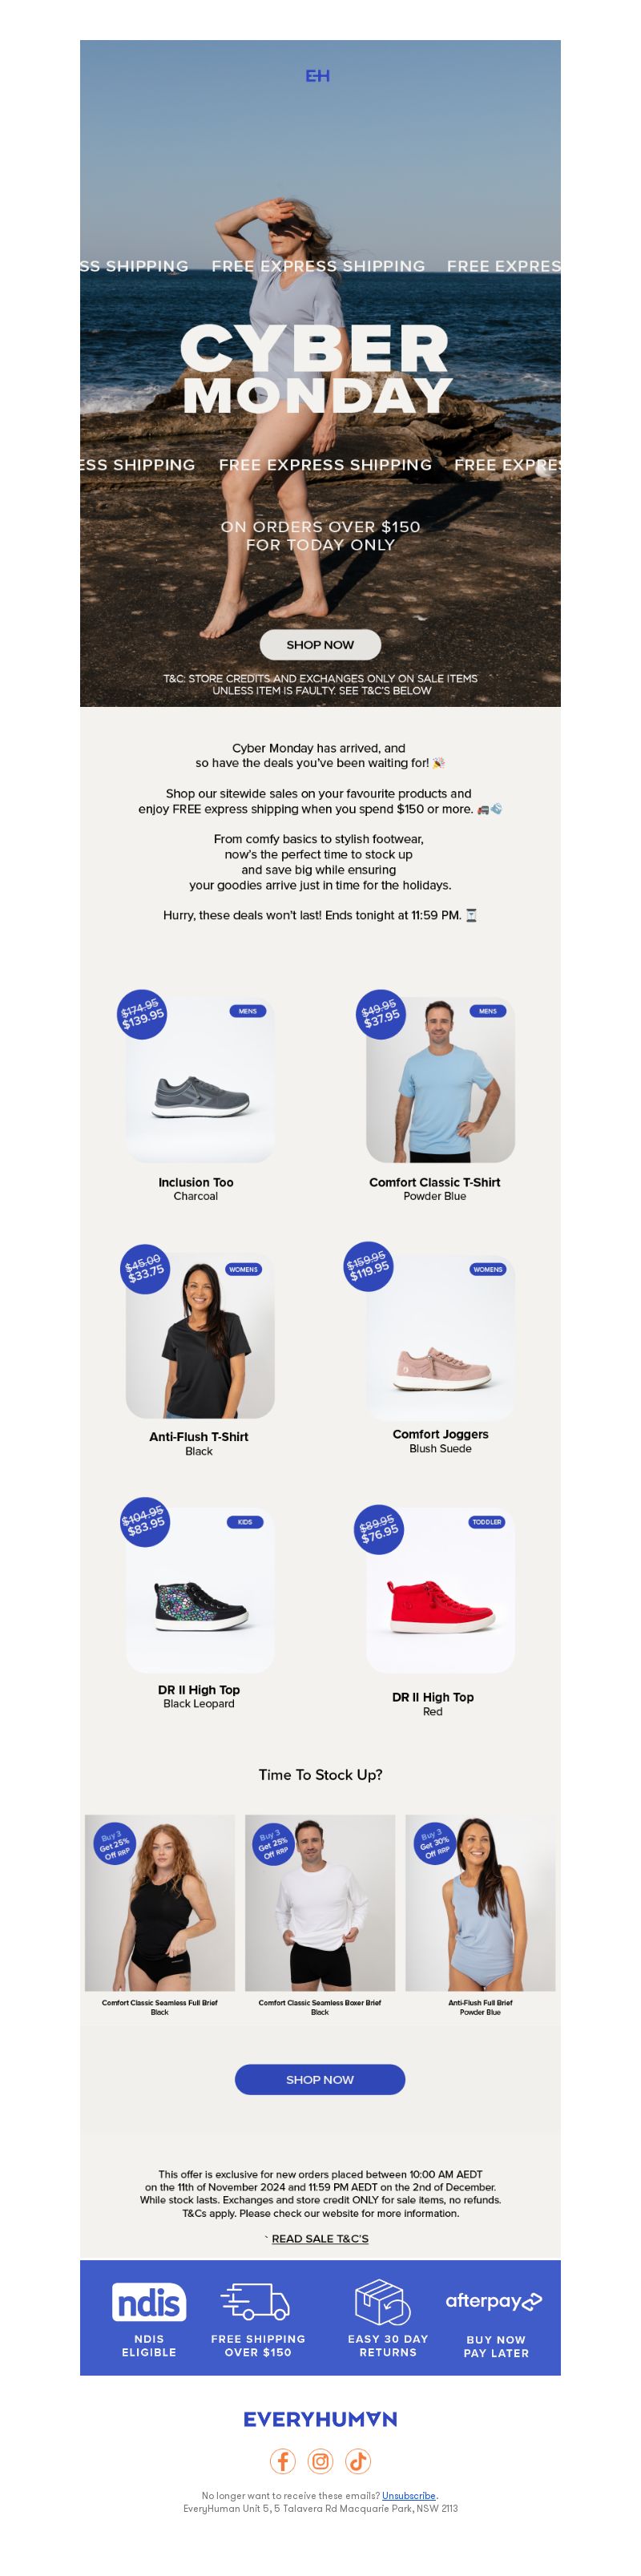Click the blue Shop Now button
The image size is (641, 2576).
tap(320, 2080)
